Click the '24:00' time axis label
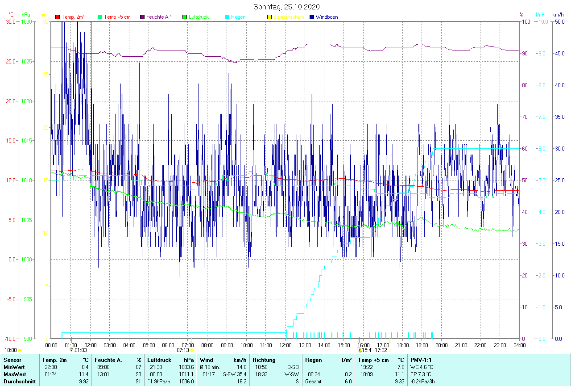This screenshot has width=571, height=386. 519,345
